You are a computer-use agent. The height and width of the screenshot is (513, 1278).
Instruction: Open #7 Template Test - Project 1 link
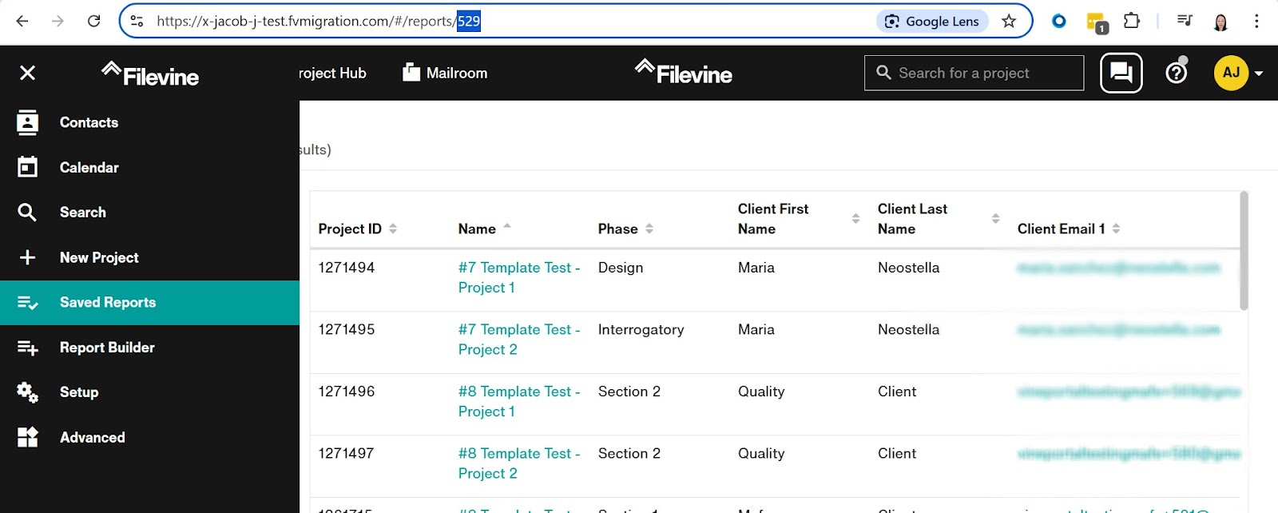519,277
